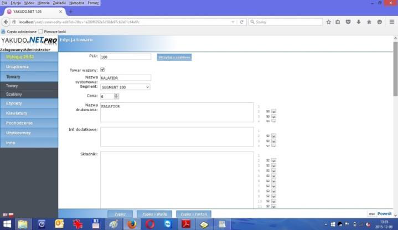The width and height of the screenshot is (398, 230).
Task: Open a new browser tab with plus
Action: tap(70, 12)
